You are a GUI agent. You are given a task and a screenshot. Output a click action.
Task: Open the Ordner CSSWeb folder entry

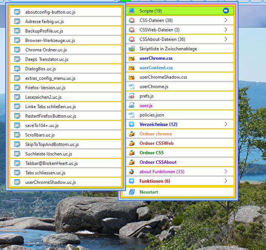coord(156,143)
